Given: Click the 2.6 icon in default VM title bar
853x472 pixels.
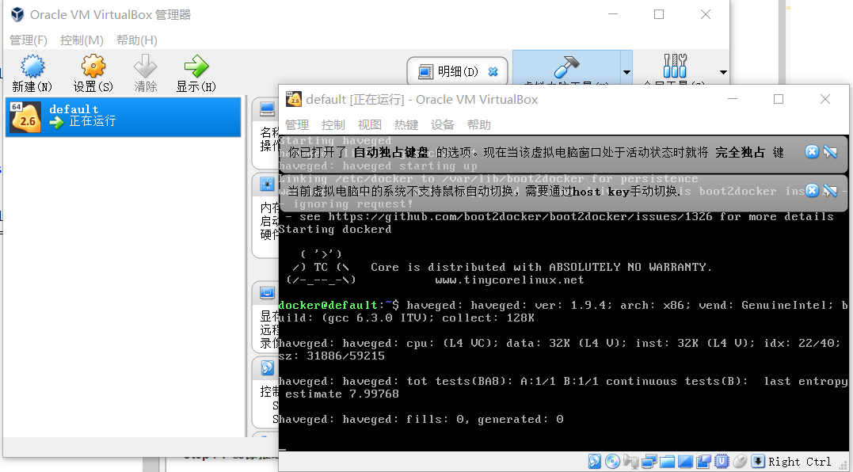Looking at the screenshot, I should 295,99.
